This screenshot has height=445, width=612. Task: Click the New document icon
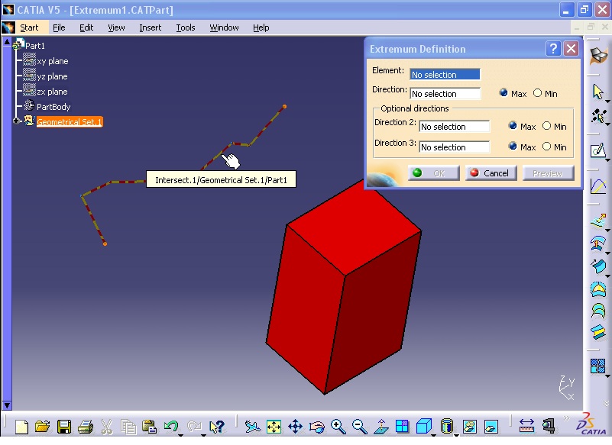pyautogui.click(x=22, y=427)
